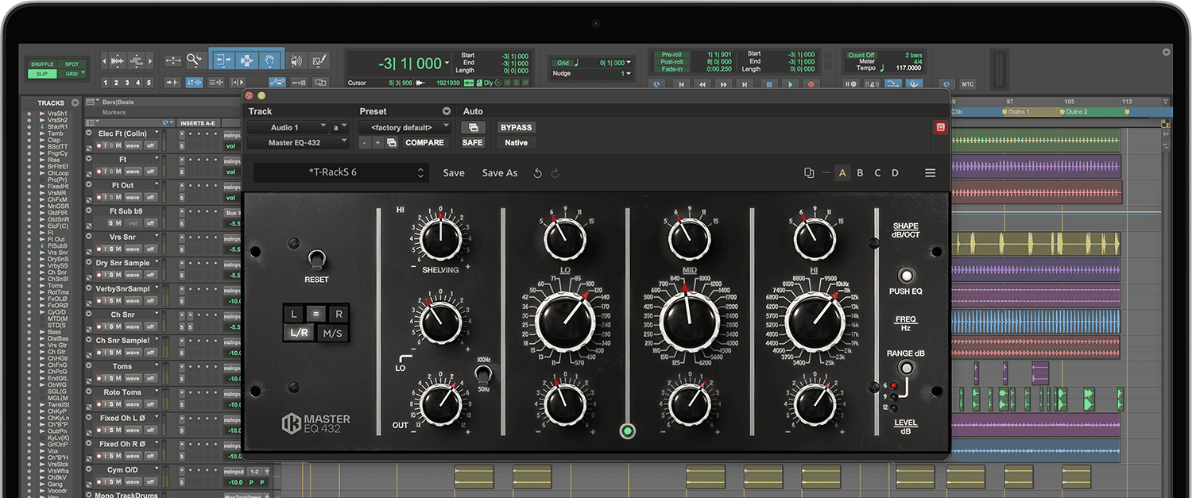Select the Zoomer tool
This screenshot has height=498, width=1192.
coord(195,59)
